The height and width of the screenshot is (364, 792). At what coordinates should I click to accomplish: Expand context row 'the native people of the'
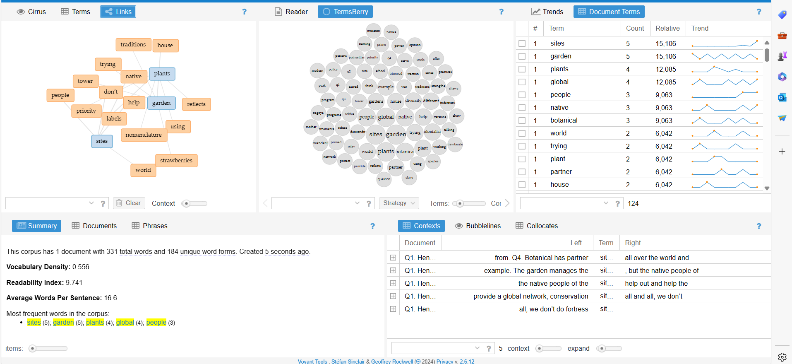pos(393,283)
